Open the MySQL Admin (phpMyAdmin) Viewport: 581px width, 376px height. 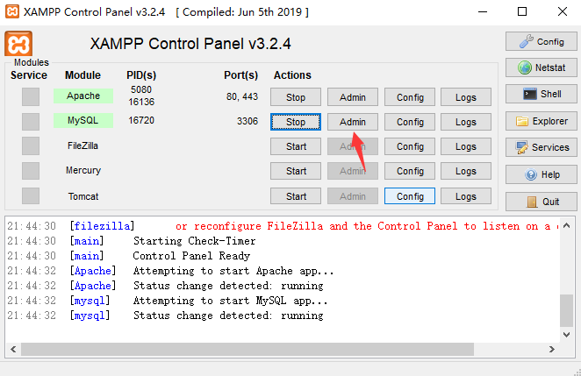[x=353, y=122]
